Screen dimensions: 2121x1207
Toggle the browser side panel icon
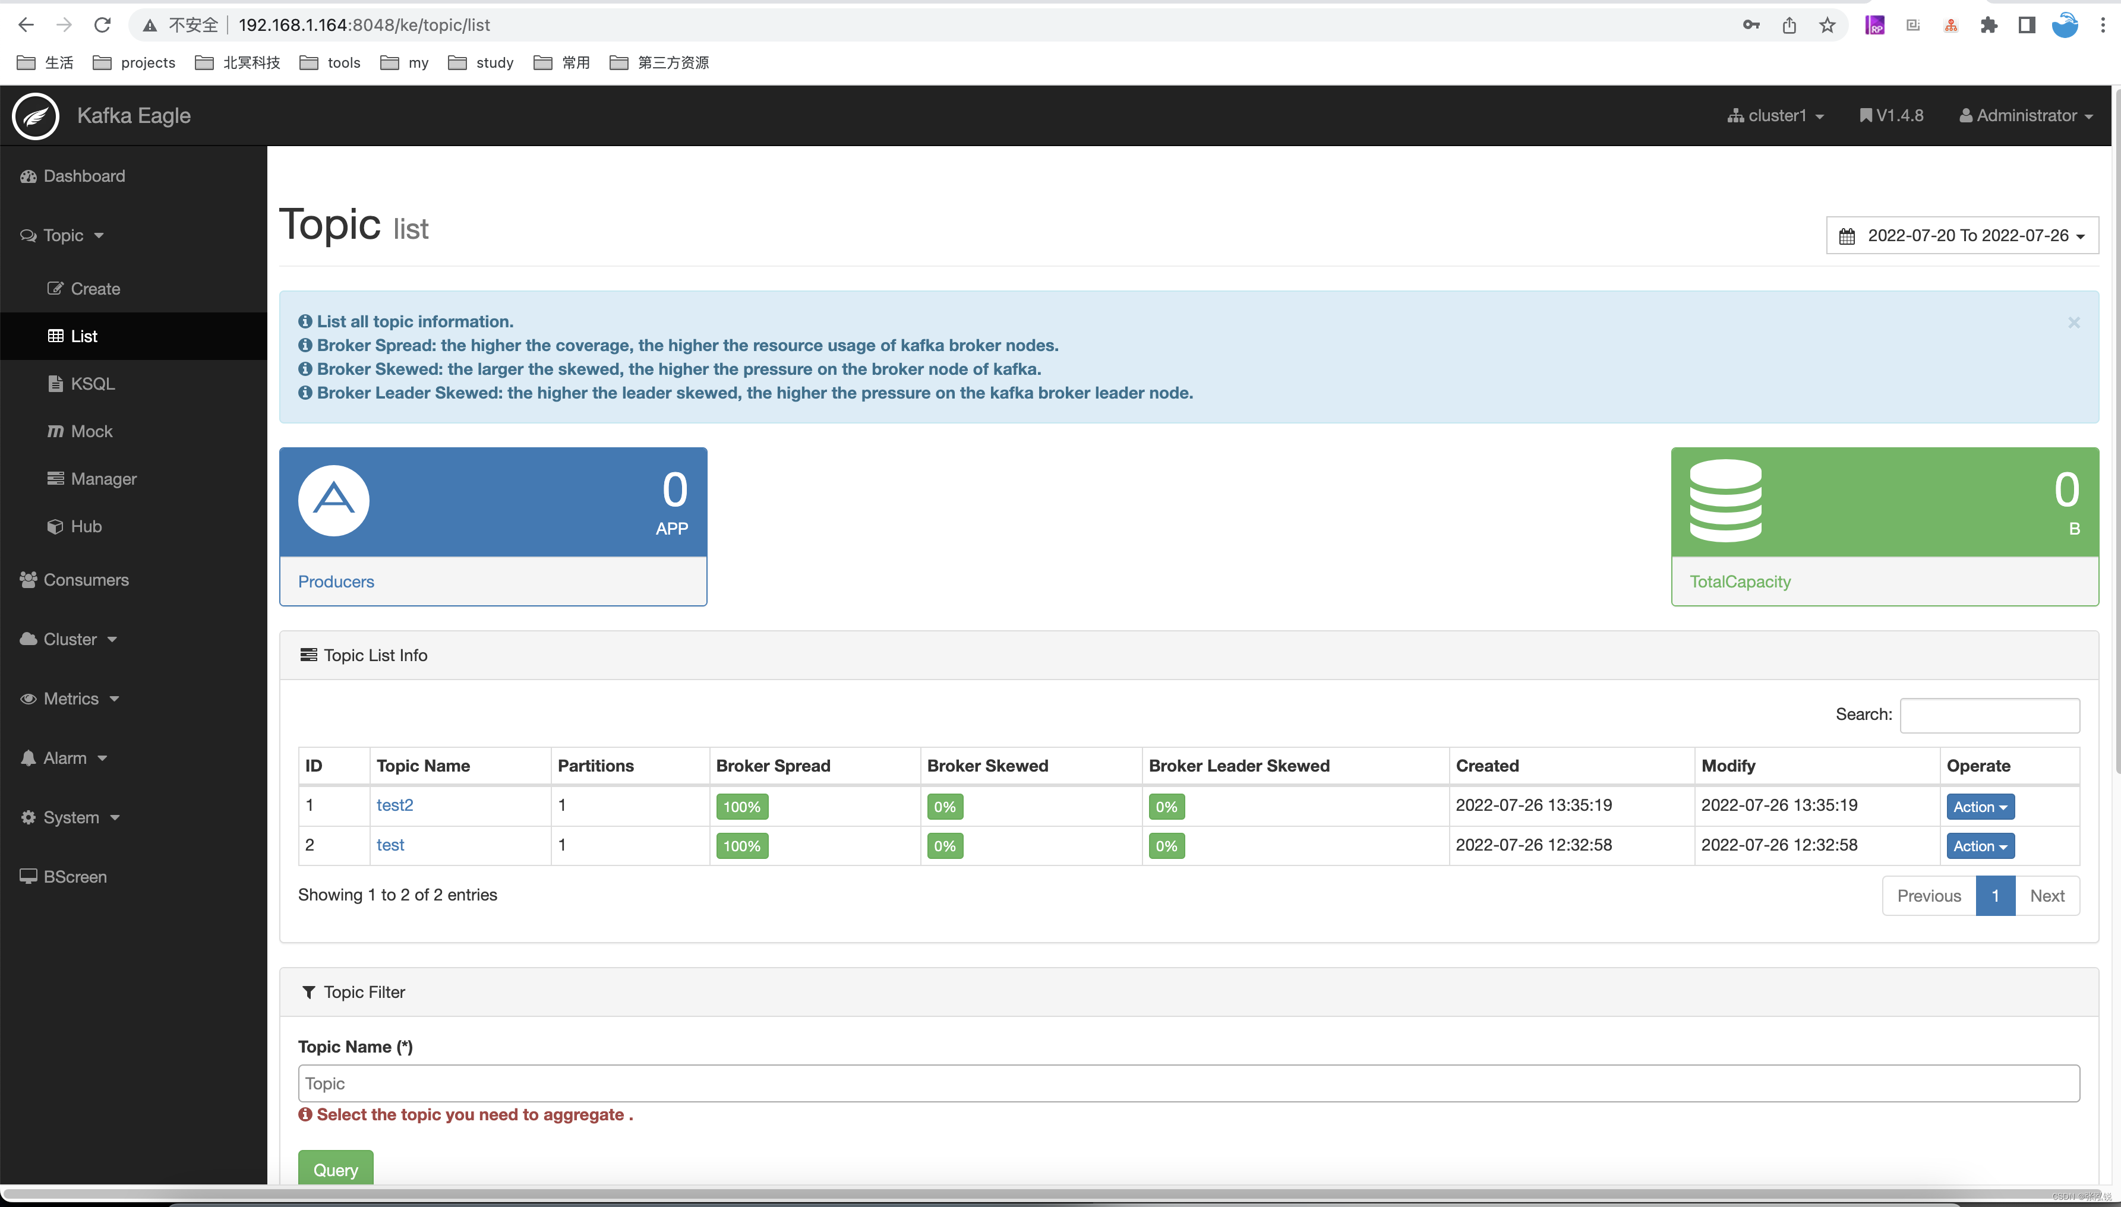click(x=2027, y=25)
